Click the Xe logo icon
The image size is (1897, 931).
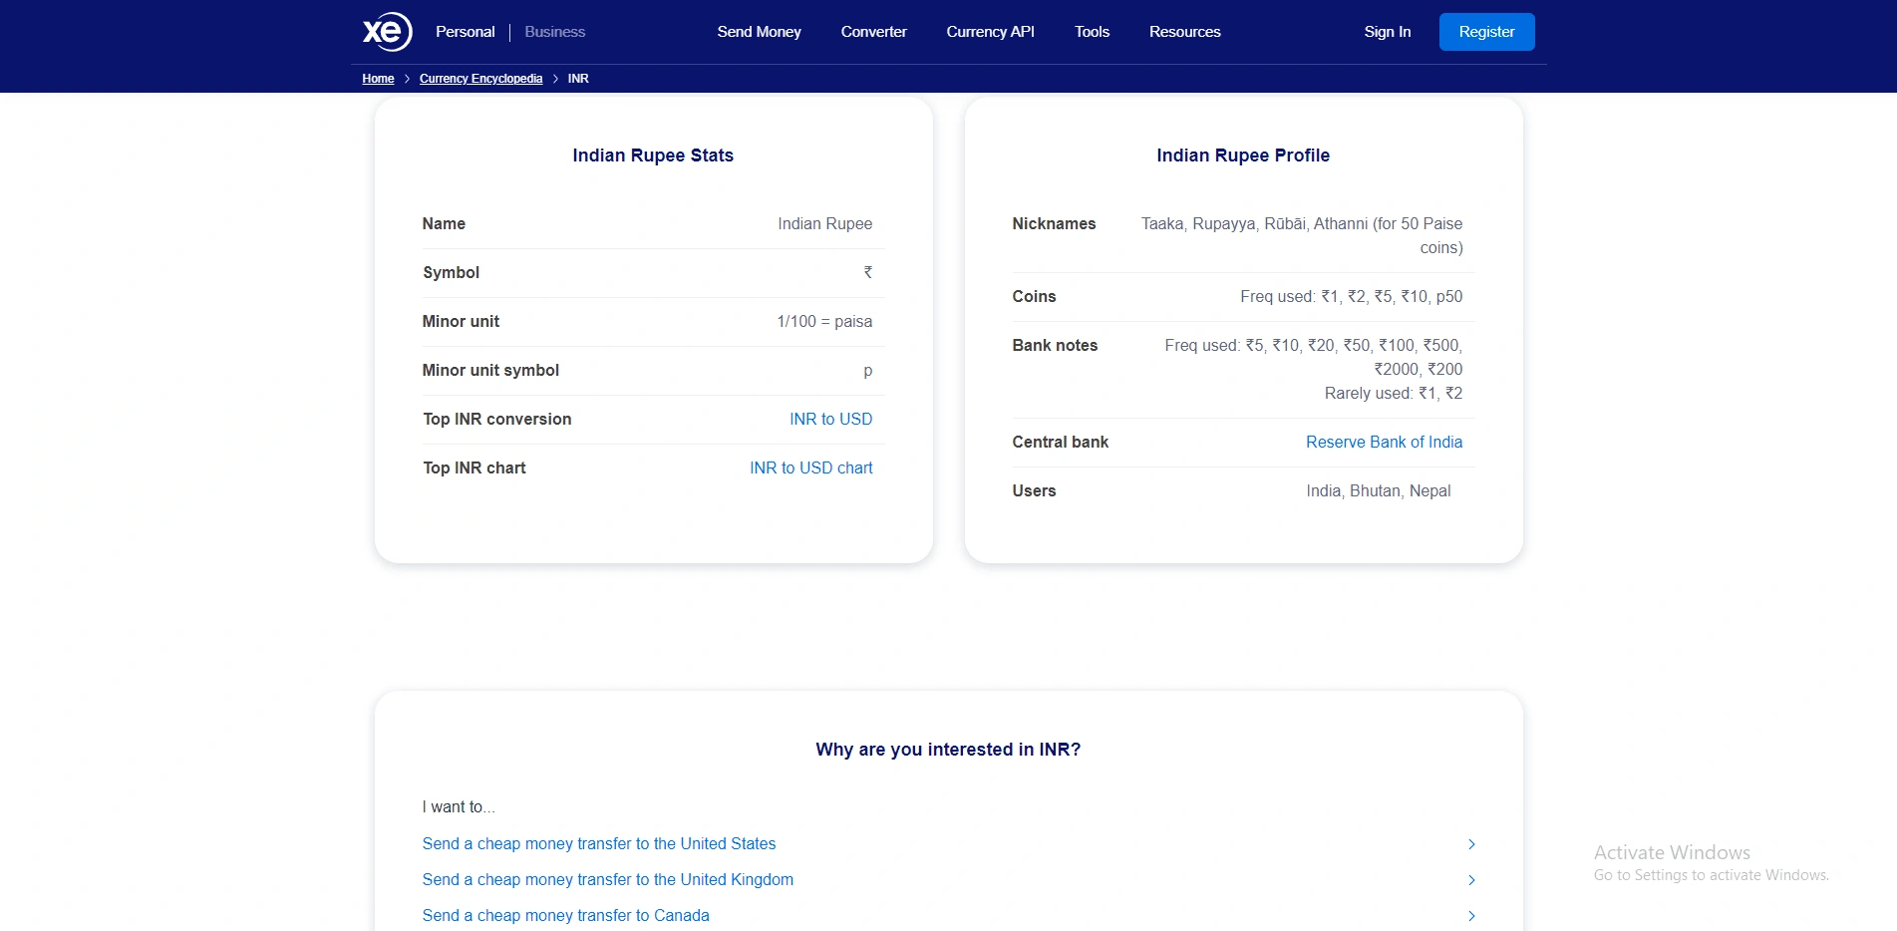coord(387,32)
